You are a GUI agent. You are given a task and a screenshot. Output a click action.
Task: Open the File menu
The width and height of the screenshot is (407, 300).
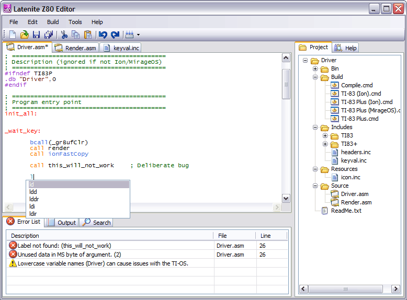[x=14, y=22]
